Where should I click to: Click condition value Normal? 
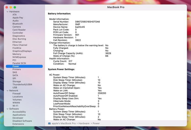pos(72,64)
